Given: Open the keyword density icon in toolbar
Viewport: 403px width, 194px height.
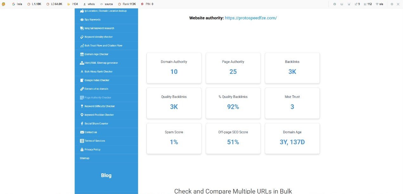Looking at the screenshot, I should pyautogui.click(x=349, y=4).
